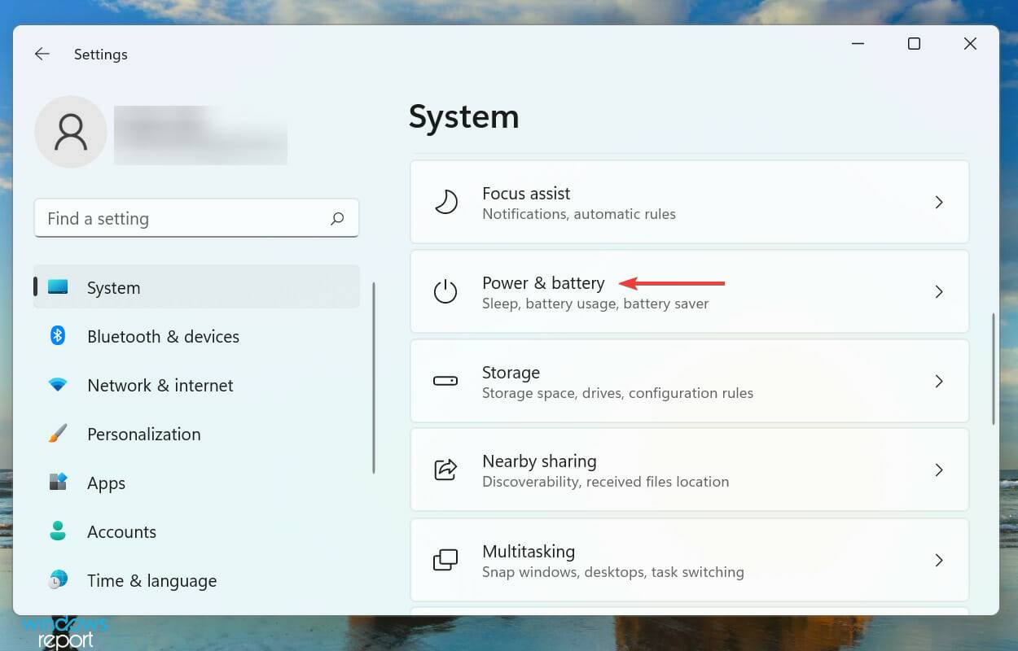The width and height of the screenshot is (1018, 651).
Task: Expand Focus assist using its chevron
Action: (939, 202)
